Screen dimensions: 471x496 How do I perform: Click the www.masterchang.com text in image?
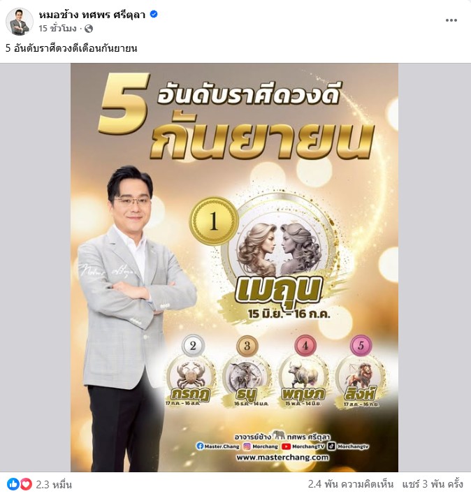coord(282,458)
